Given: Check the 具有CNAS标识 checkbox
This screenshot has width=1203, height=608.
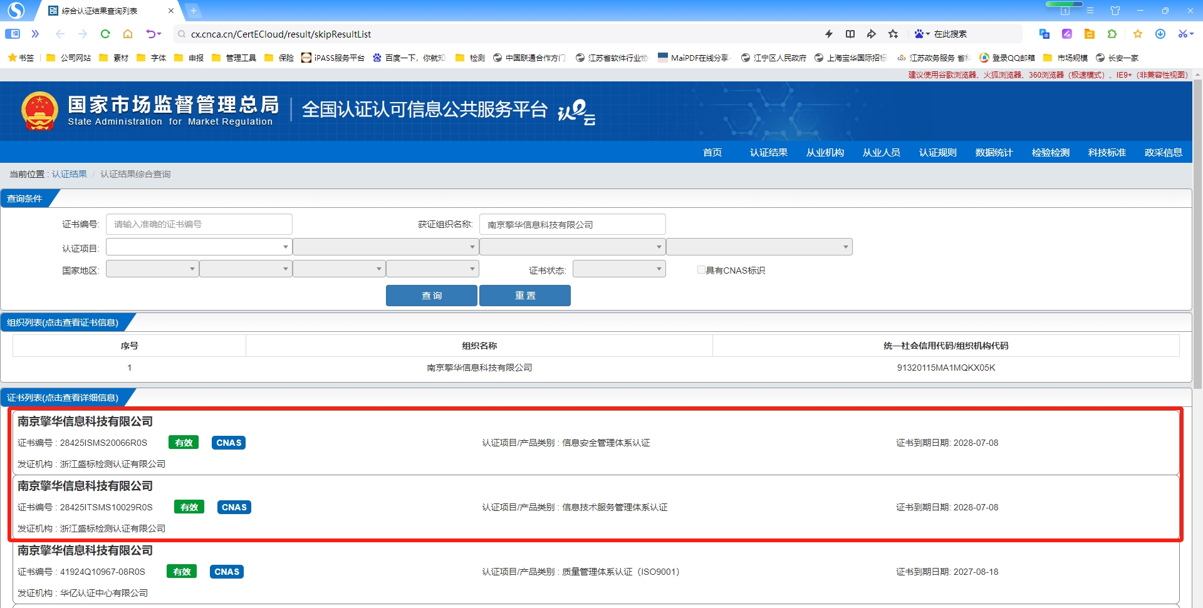Looking at the screenshot, I should point(701,269).
